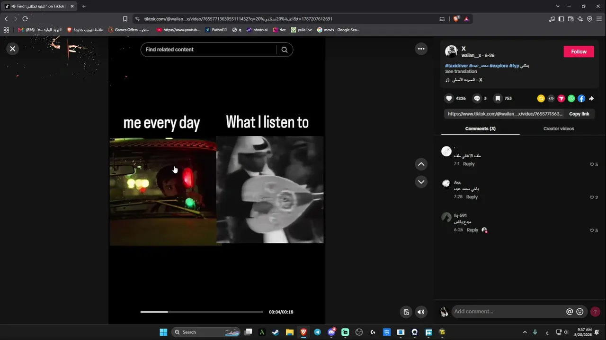Open the wailan__x profile avatar
Screen dimensions: 606x340
coord(451,51)
